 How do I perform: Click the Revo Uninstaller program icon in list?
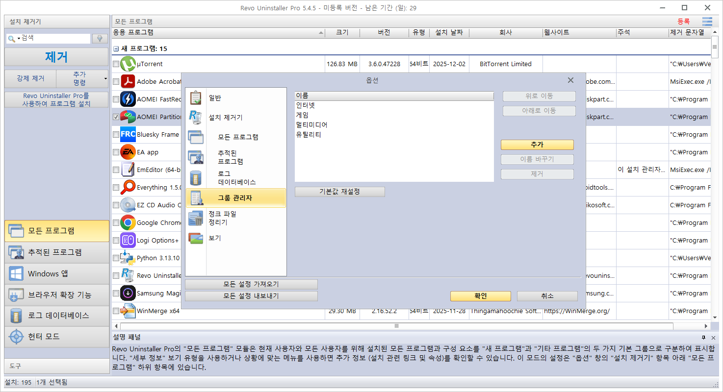pyautogui.click(x=128, y=276)
